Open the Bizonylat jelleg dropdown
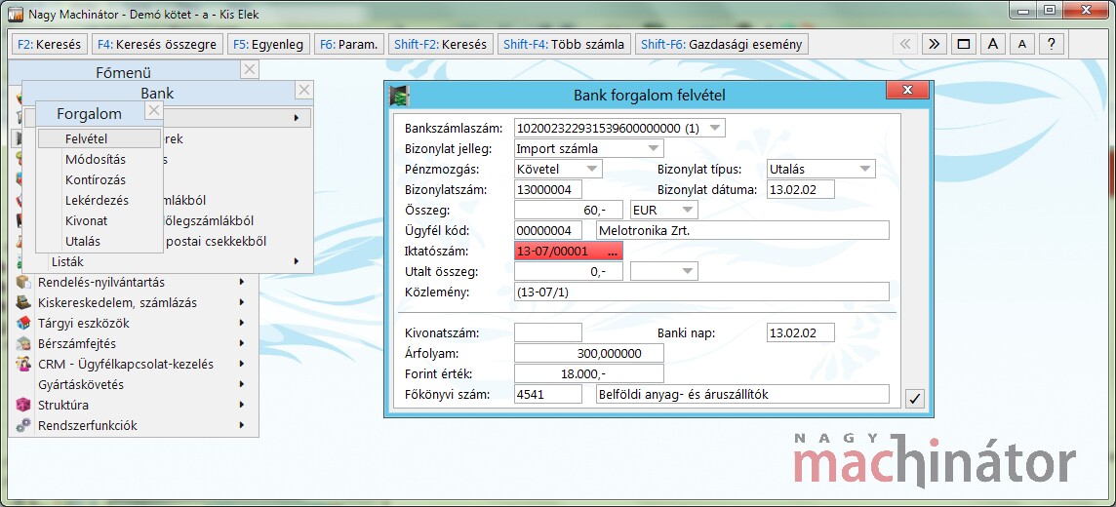This screenshot has width=1116, height=507. 654,148
